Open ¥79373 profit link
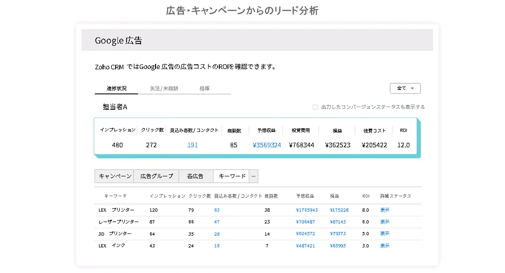The image size is (505, 273). [x=338, y=234]
